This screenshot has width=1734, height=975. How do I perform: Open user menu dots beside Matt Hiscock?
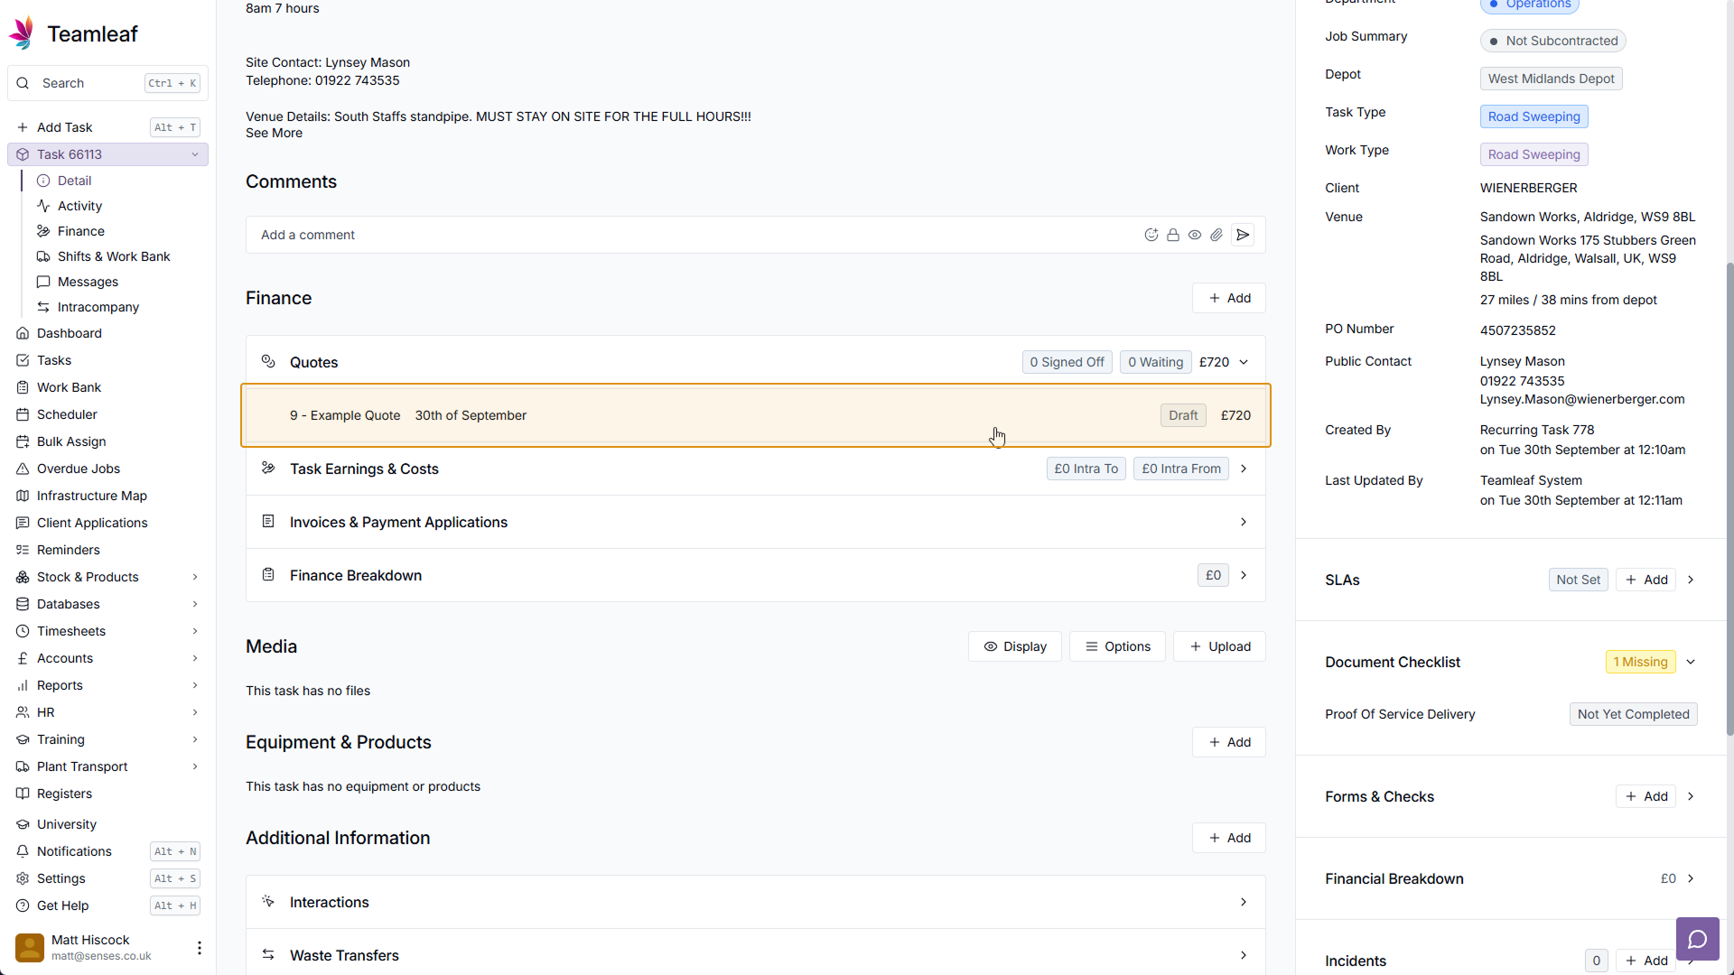[199, 947]
